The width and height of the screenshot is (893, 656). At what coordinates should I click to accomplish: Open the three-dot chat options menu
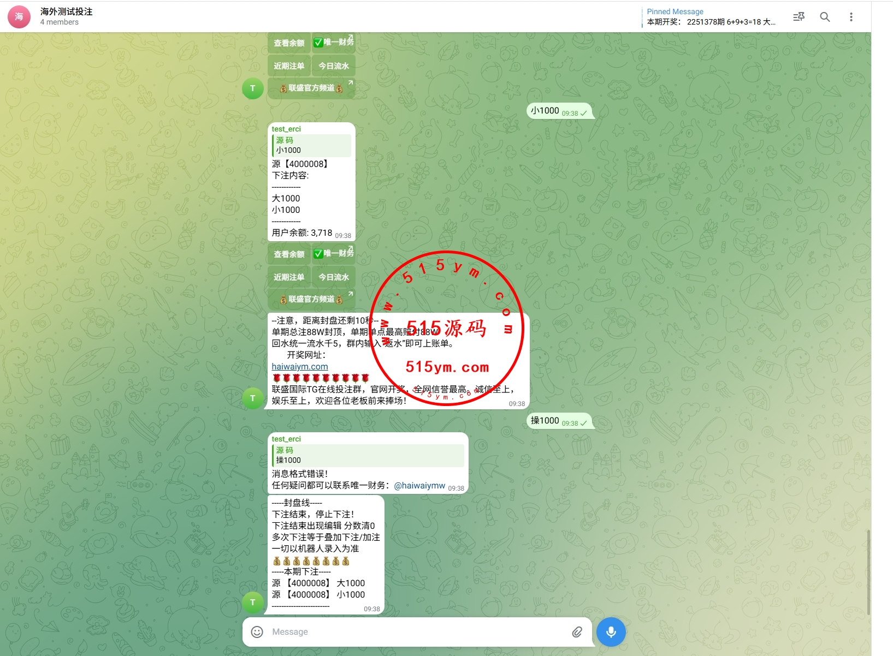(x=850, y=17)
